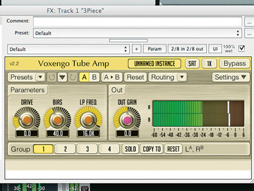
Task: Click the Bias knob
Action: coord(58,120)
